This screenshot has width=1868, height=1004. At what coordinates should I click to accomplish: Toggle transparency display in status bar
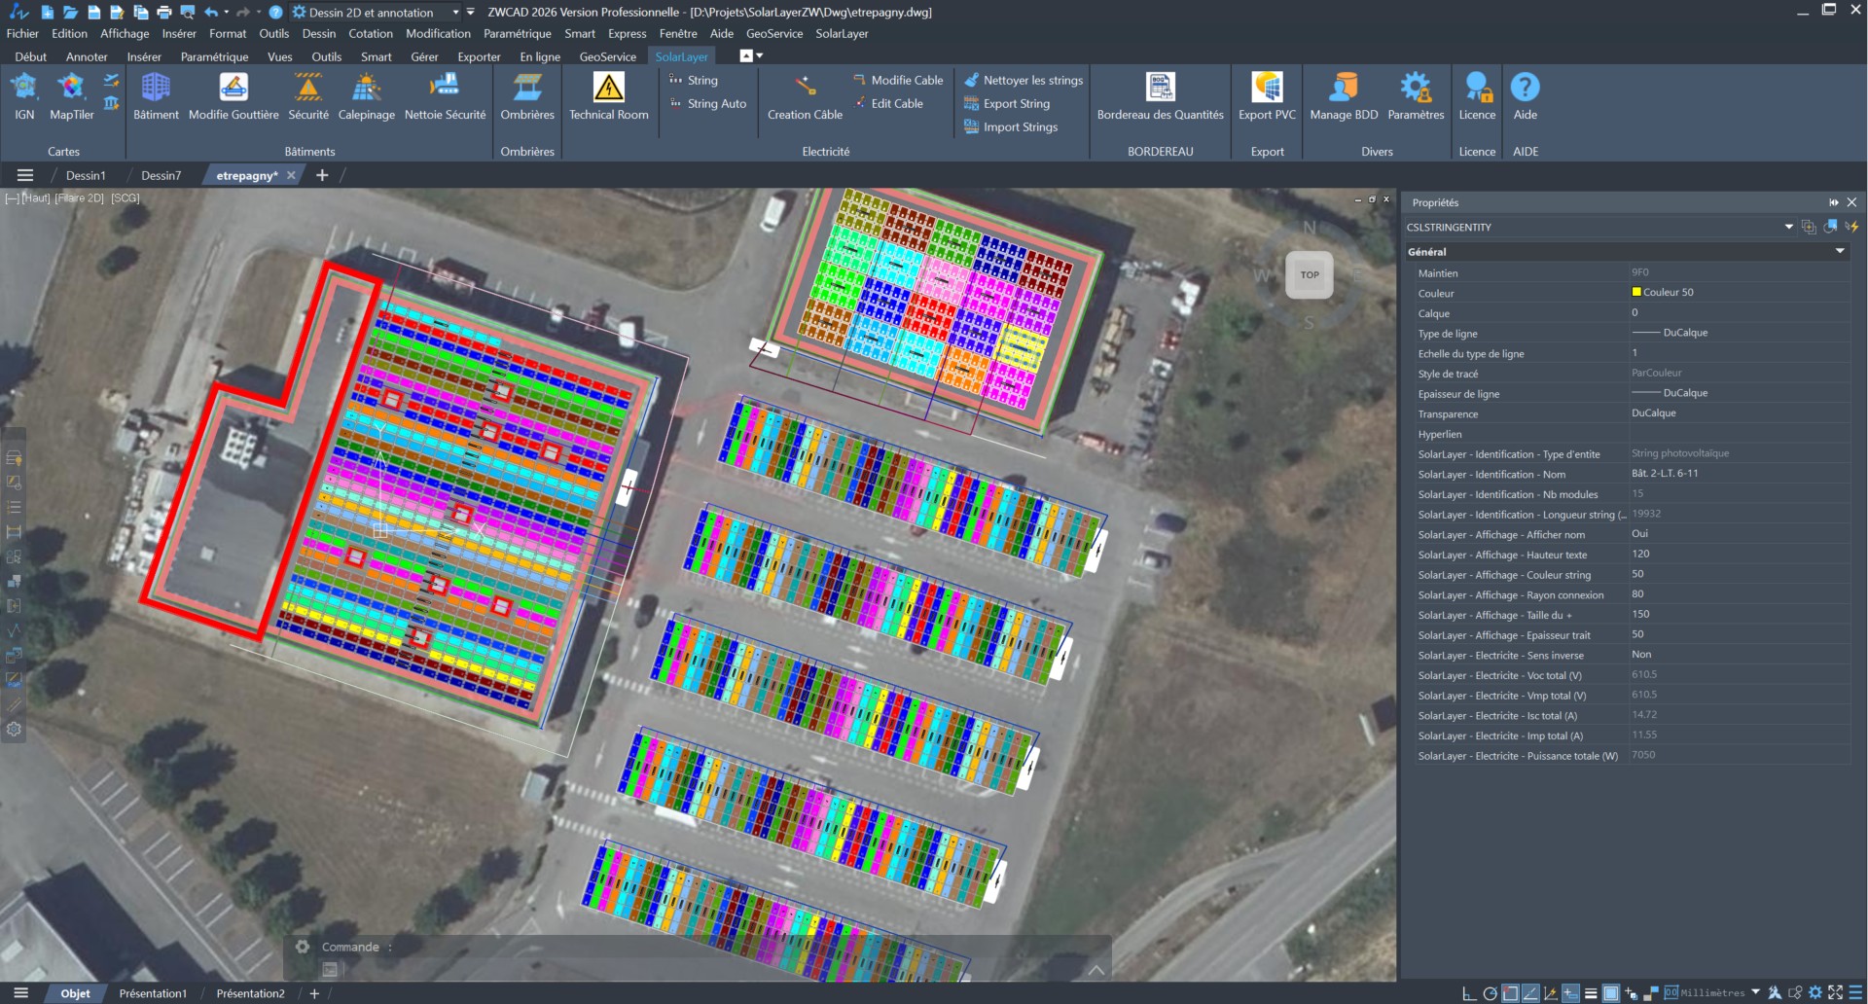[x=1611, y=993]
